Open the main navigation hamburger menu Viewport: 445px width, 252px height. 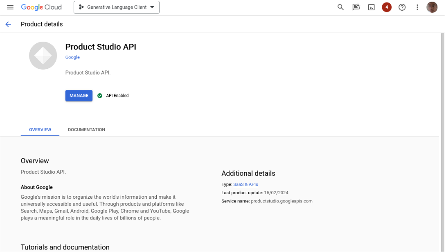pyautogui.click(x=10, y=7)
